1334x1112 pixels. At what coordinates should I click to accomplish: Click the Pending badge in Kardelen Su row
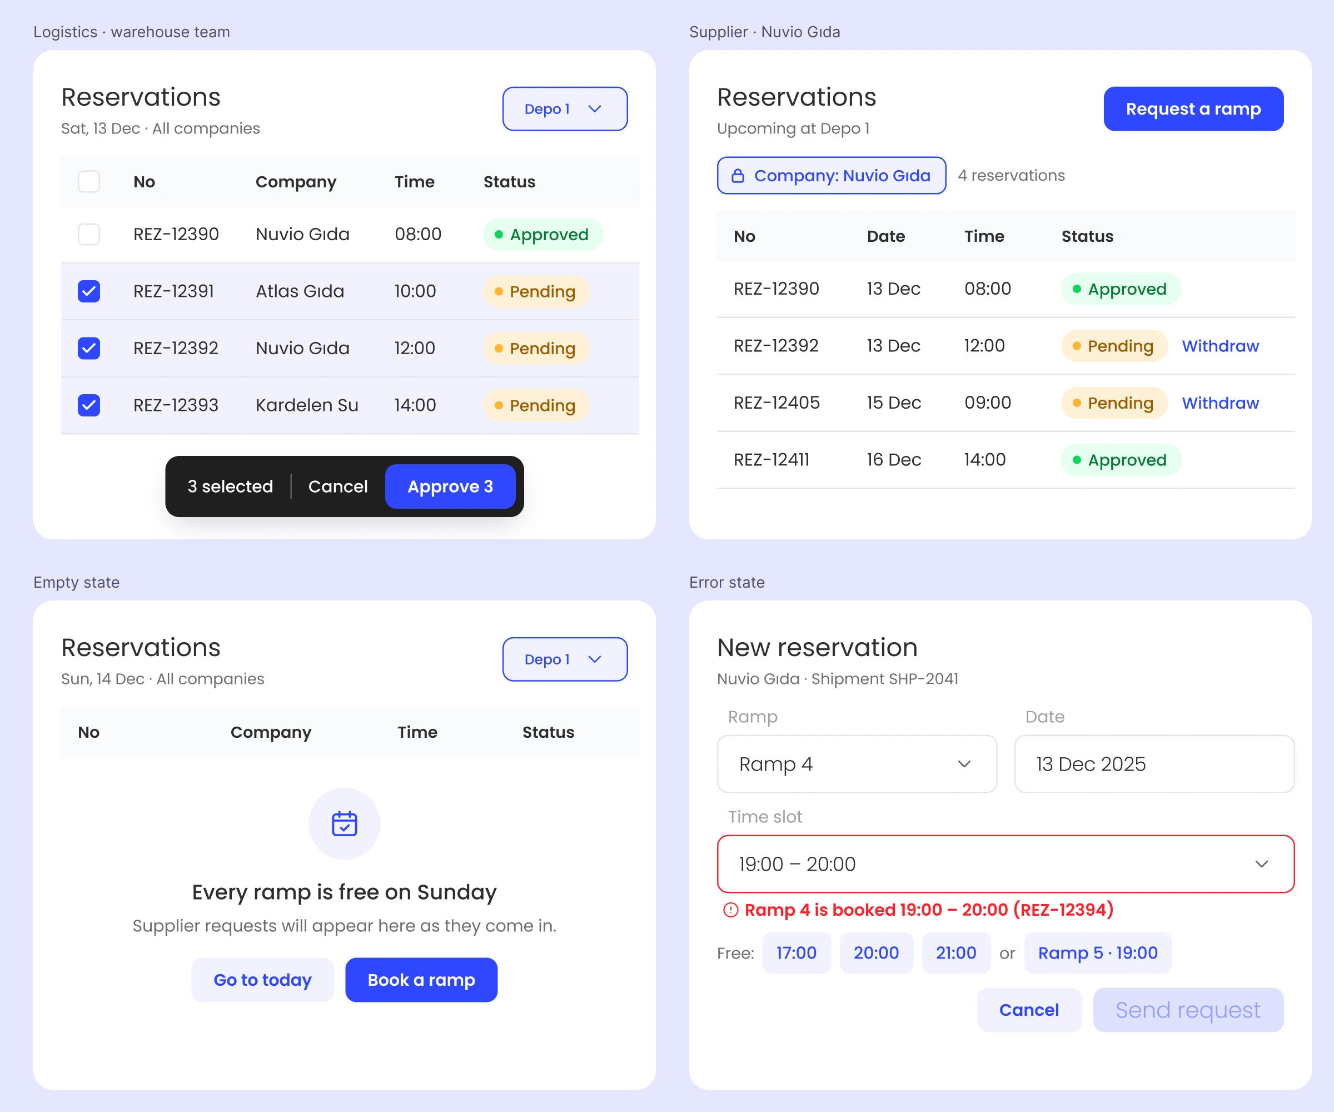click(x=537, y=405)
